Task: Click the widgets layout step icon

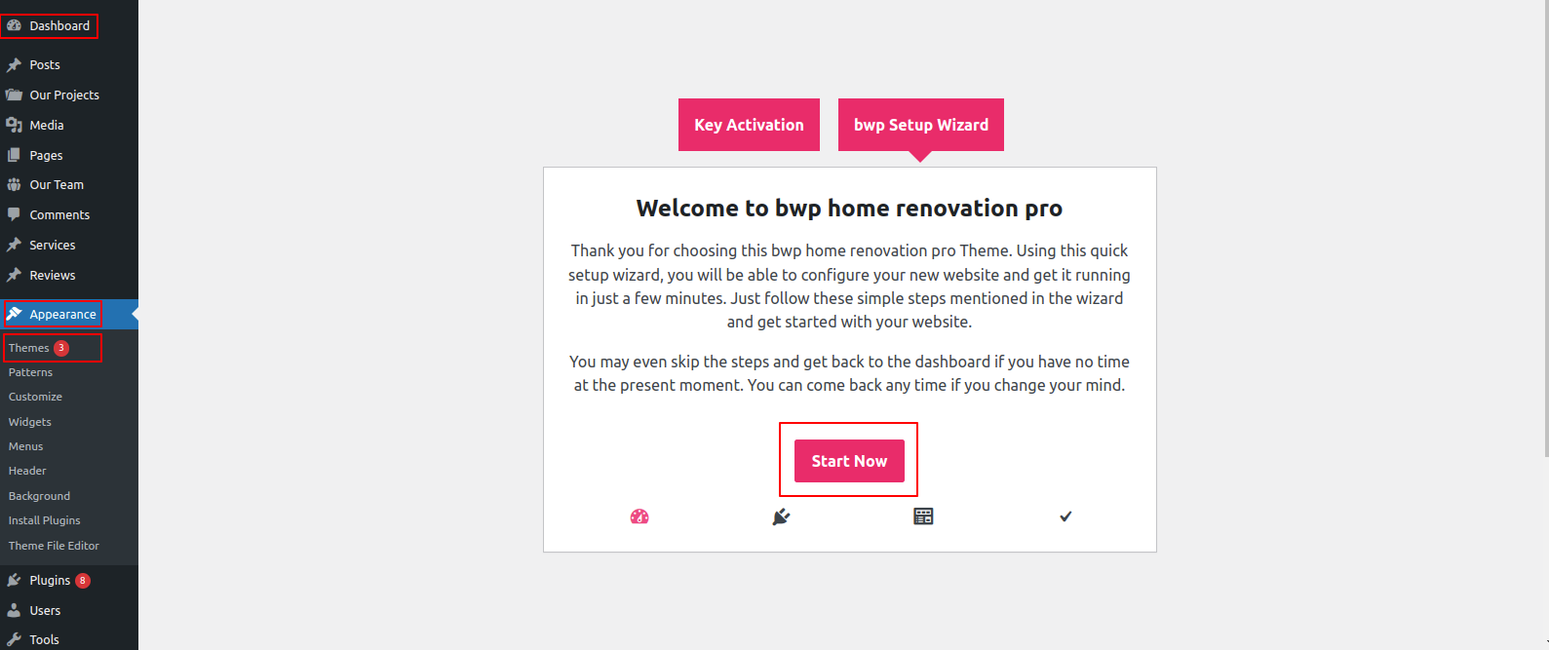Action: [x=923, y=516]
